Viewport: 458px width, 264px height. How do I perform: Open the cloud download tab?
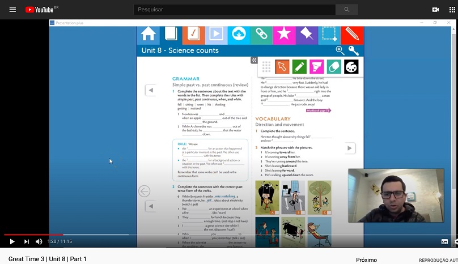[x=239, y=35]
